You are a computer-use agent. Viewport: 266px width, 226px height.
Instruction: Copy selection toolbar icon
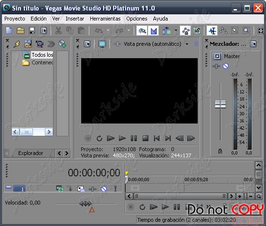click(70, 31)
